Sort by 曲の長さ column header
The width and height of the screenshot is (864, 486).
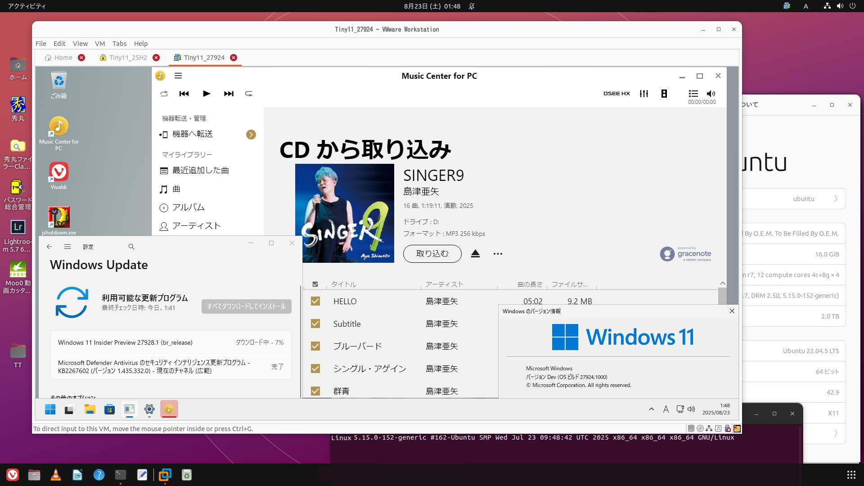530,284
